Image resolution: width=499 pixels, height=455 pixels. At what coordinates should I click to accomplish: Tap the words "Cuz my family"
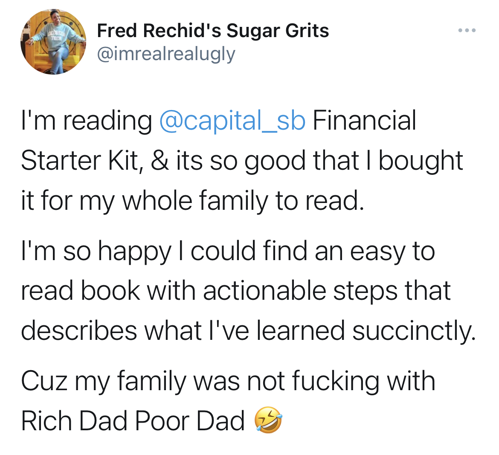click(104, 381)
